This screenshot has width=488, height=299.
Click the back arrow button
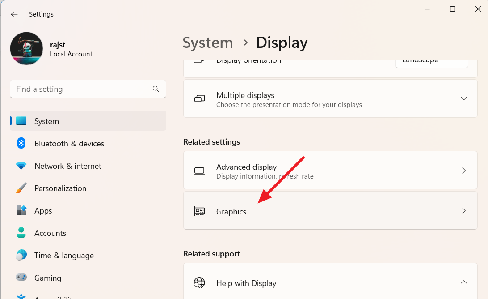coord(14,14)
